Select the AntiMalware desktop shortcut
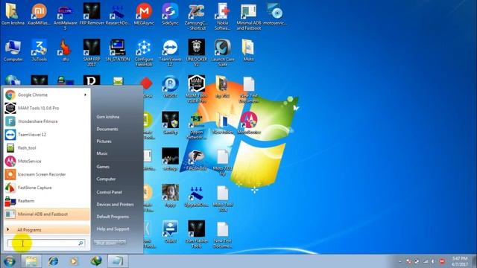Image resolution: width=477 pixels, height=268 pixels. click(x=65, y=16)
